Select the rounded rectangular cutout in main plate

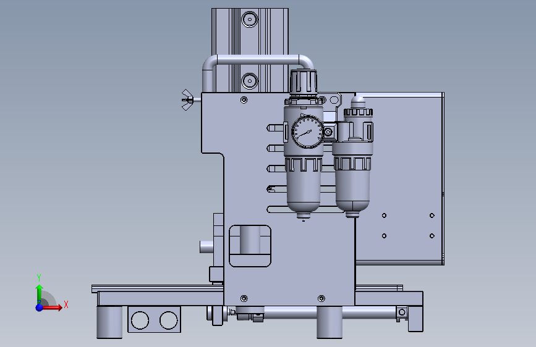click(250, 246)
